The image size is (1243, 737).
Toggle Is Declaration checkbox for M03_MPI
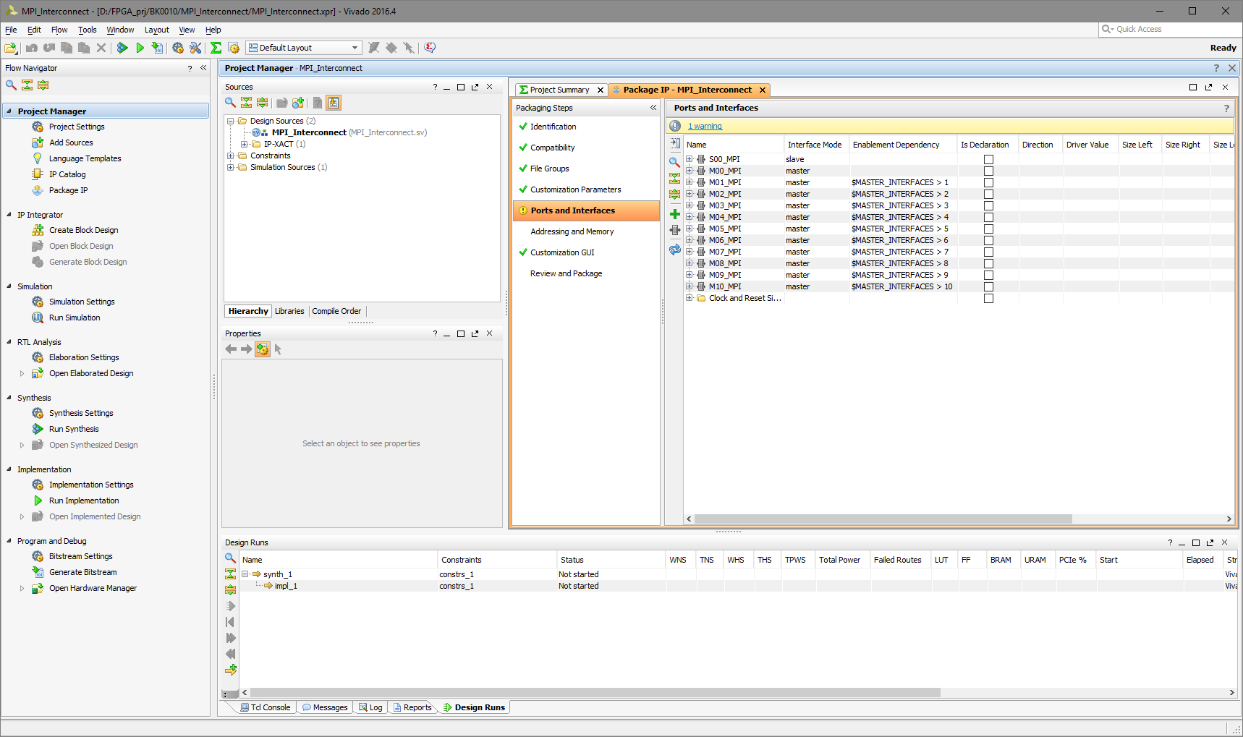(x=988, y=205)
